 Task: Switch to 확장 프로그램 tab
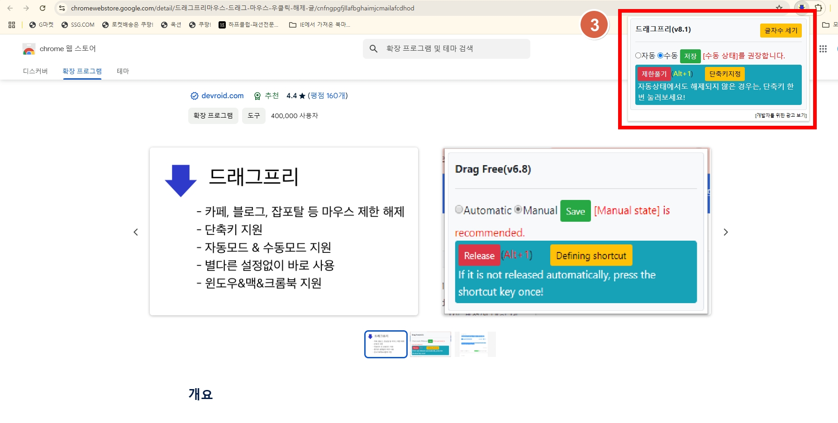(x=82, y=71)
